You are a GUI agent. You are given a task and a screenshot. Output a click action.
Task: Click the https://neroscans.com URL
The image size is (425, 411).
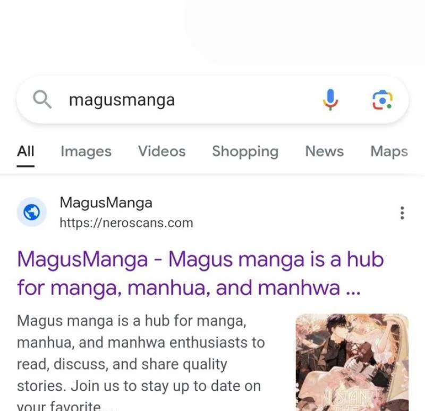[126, 223]
